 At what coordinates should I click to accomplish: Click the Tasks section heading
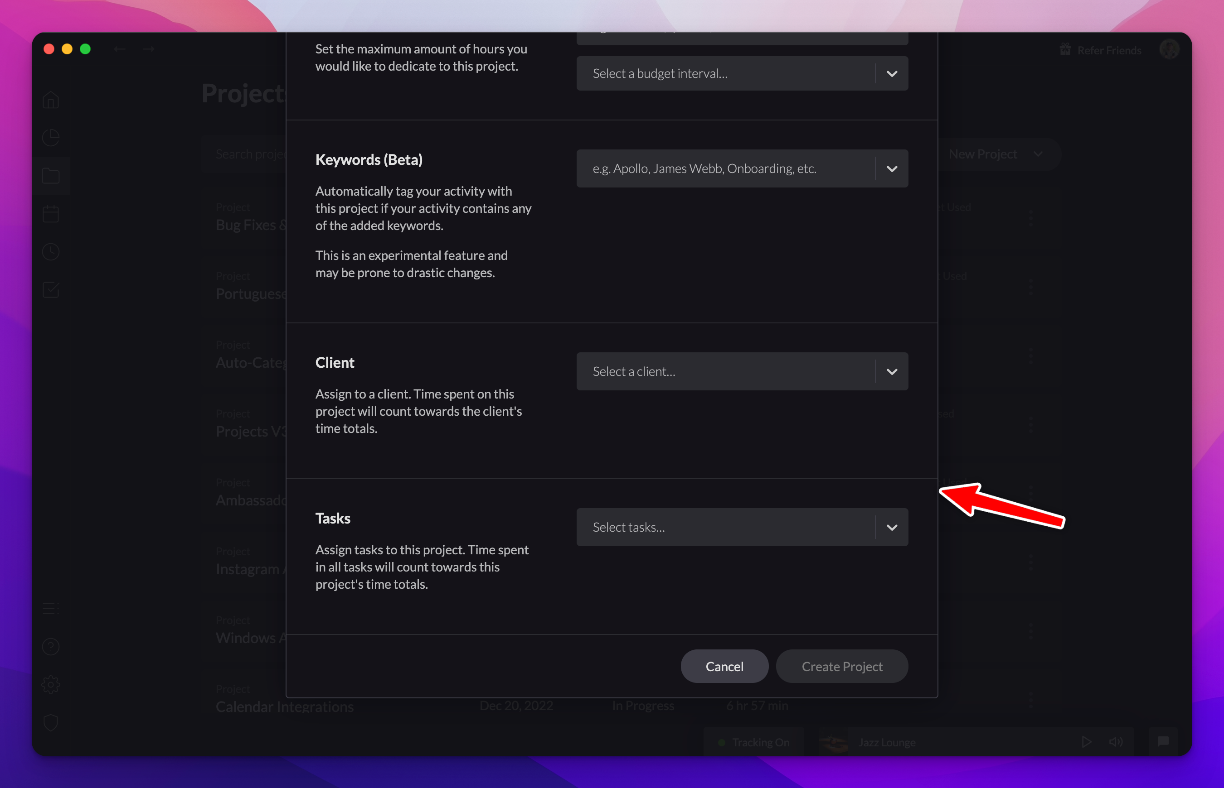333,519
